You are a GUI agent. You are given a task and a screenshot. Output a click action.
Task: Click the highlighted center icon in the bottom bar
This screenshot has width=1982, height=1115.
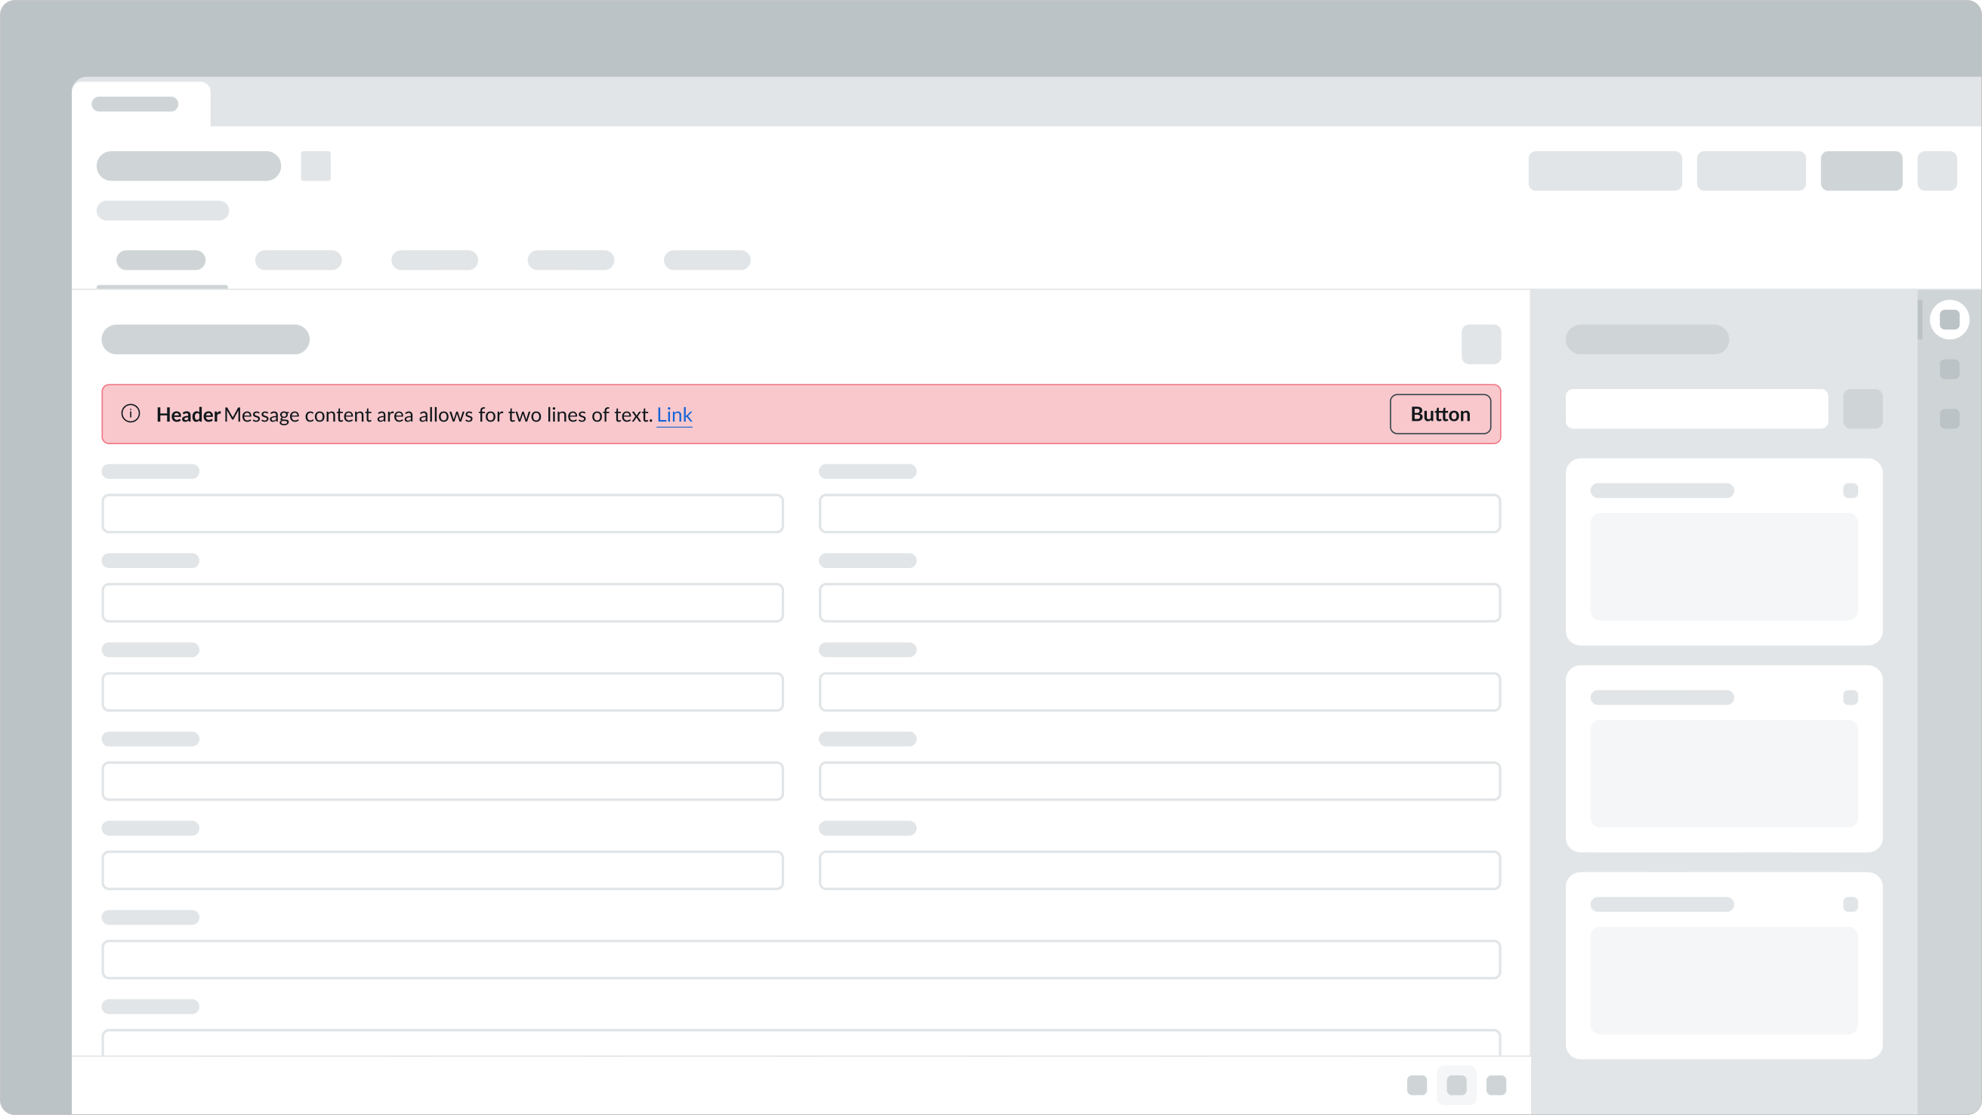click(x=1456, y=1084)
